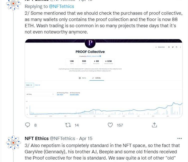This screenshot has width=188, height=162.
Task: Click the Clear All filter link
Action: (x=37, y=85)
